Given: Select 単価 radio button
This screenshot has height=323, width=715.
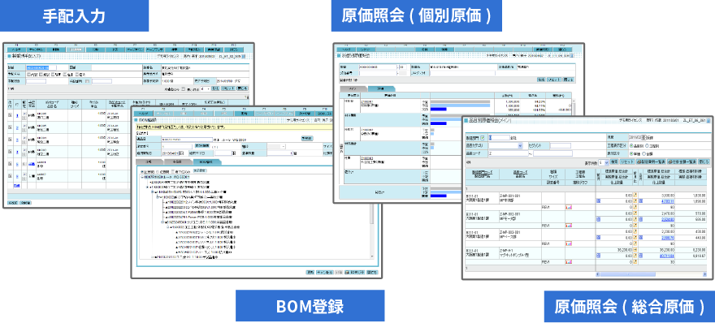Looking at the screenshot, I should click(x=630, y=154).
